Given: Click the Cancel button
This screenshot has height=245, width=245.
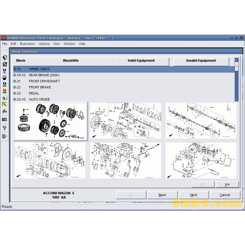Looking at the screenshot, I should pyautogui.click(x=225, y=195).
